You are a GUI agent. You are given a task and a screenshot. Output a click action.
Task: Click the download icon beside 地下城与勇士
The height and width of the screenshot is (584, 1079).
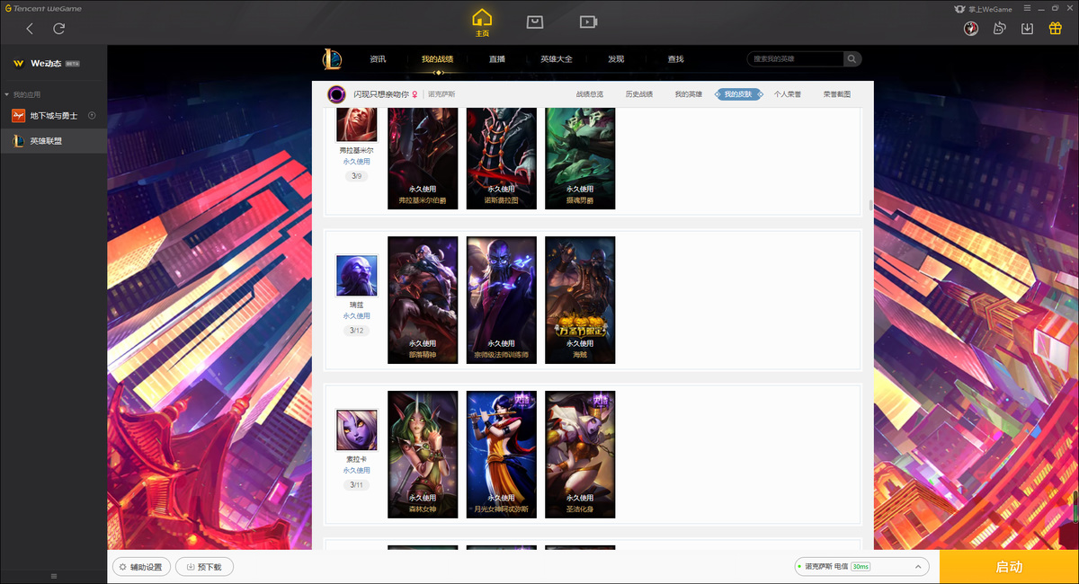pyautogui.click(x=92, y=116)
